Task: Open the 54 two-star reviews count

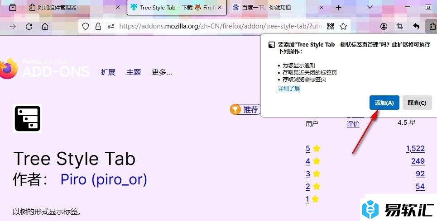Action: (x=420, y=187)
